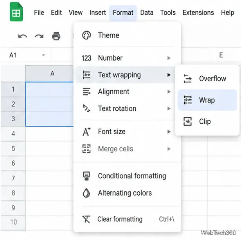Click the undo arrow icon
Viewport: 241px width, 241px height.
coord(22,36)
